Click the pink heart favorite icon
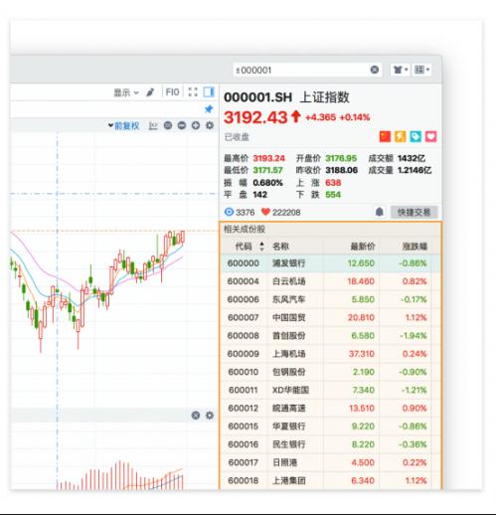 pos(430,136)
